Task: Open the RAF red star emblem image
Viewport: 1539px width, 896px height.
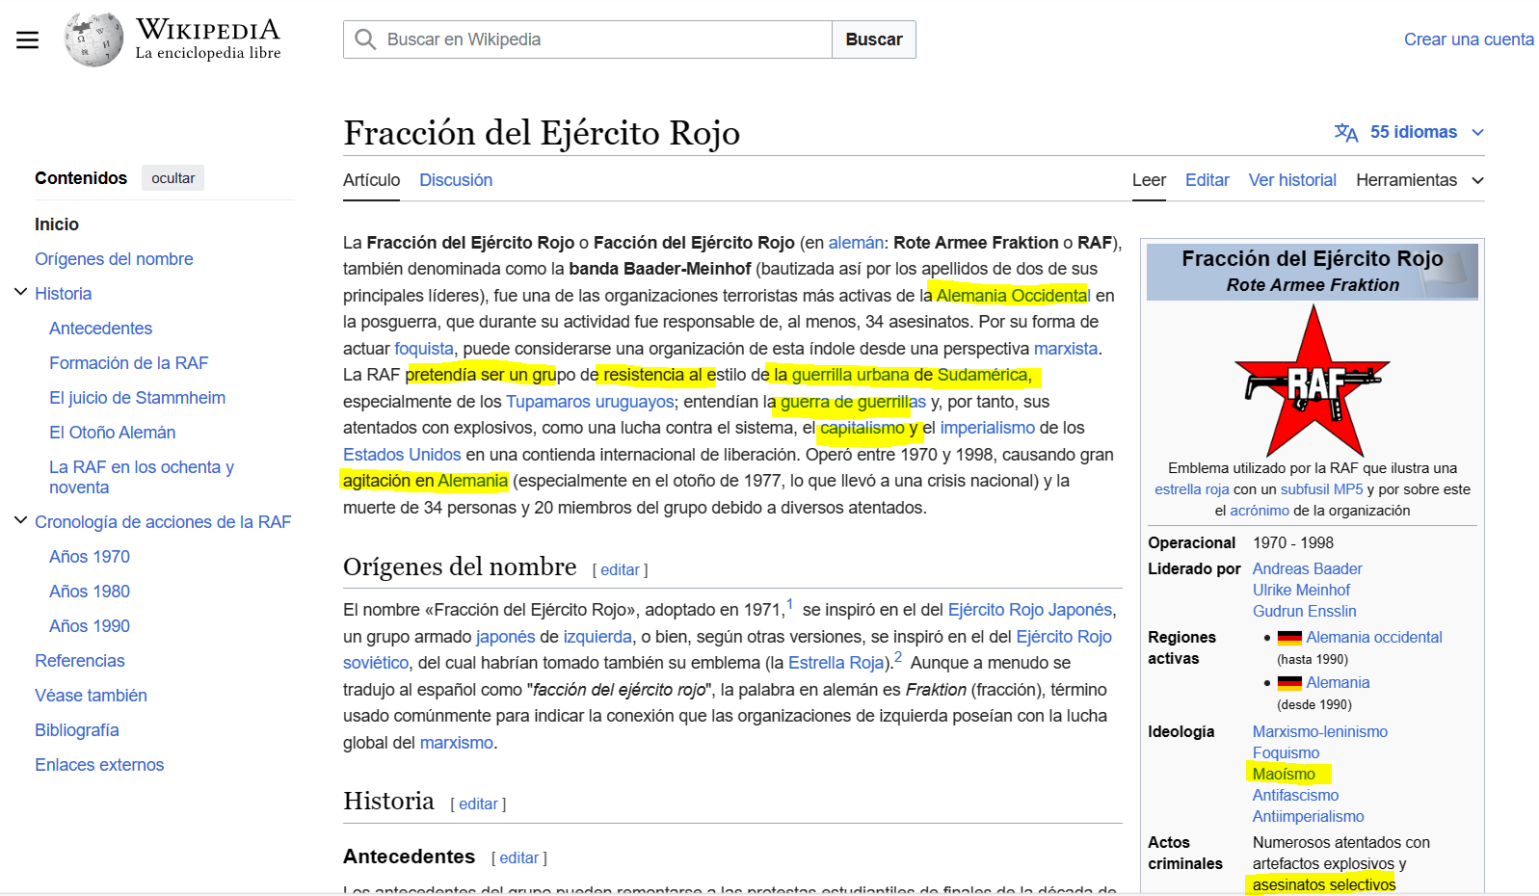Action: (x=1312, y=381)
